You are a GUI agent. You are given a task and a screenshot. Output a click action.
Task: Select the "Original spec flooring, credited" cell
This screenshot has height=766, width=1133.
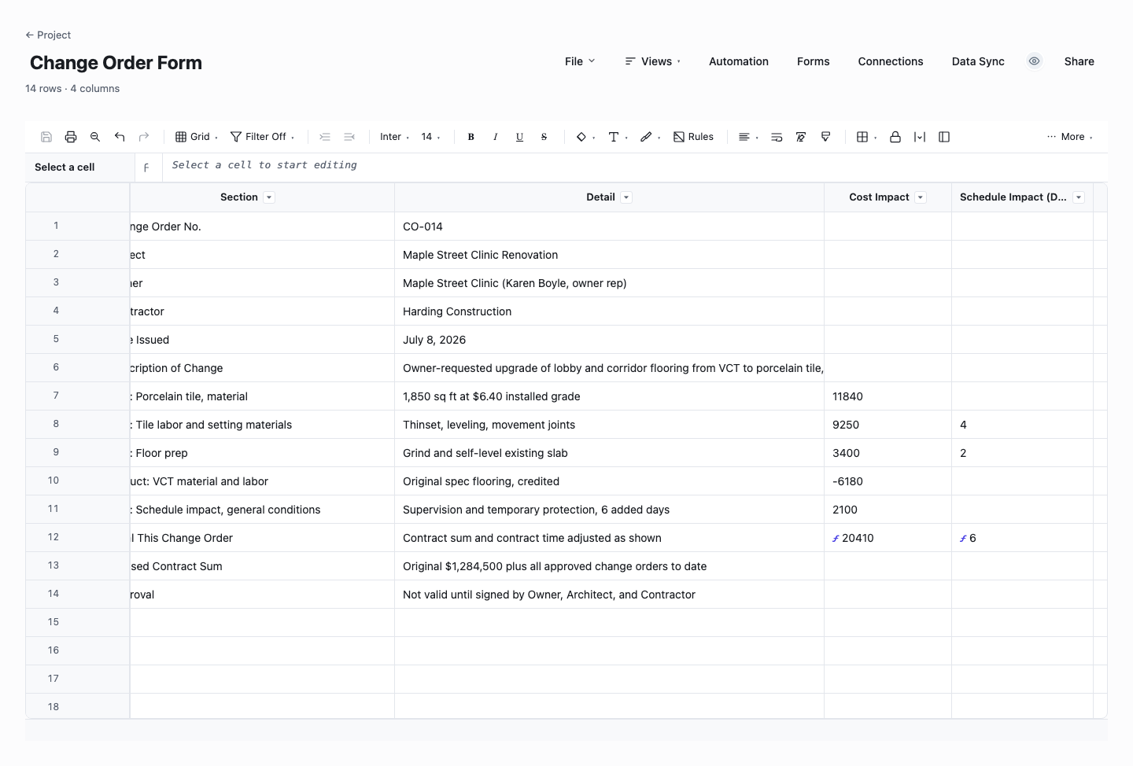click(x=609, y=481)
